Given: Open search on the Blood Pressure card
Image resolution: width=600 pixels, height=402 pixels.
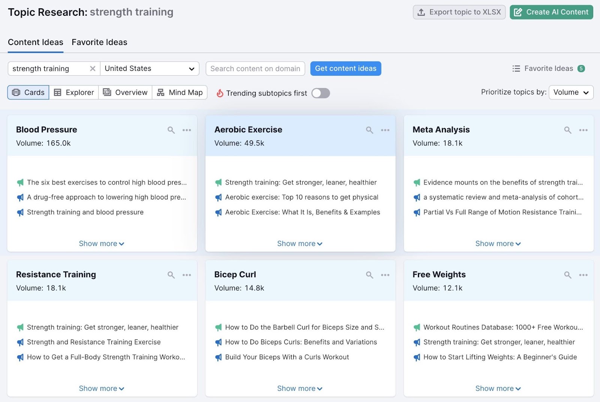Looking at the screenshot, I should (x=171, y=130).
